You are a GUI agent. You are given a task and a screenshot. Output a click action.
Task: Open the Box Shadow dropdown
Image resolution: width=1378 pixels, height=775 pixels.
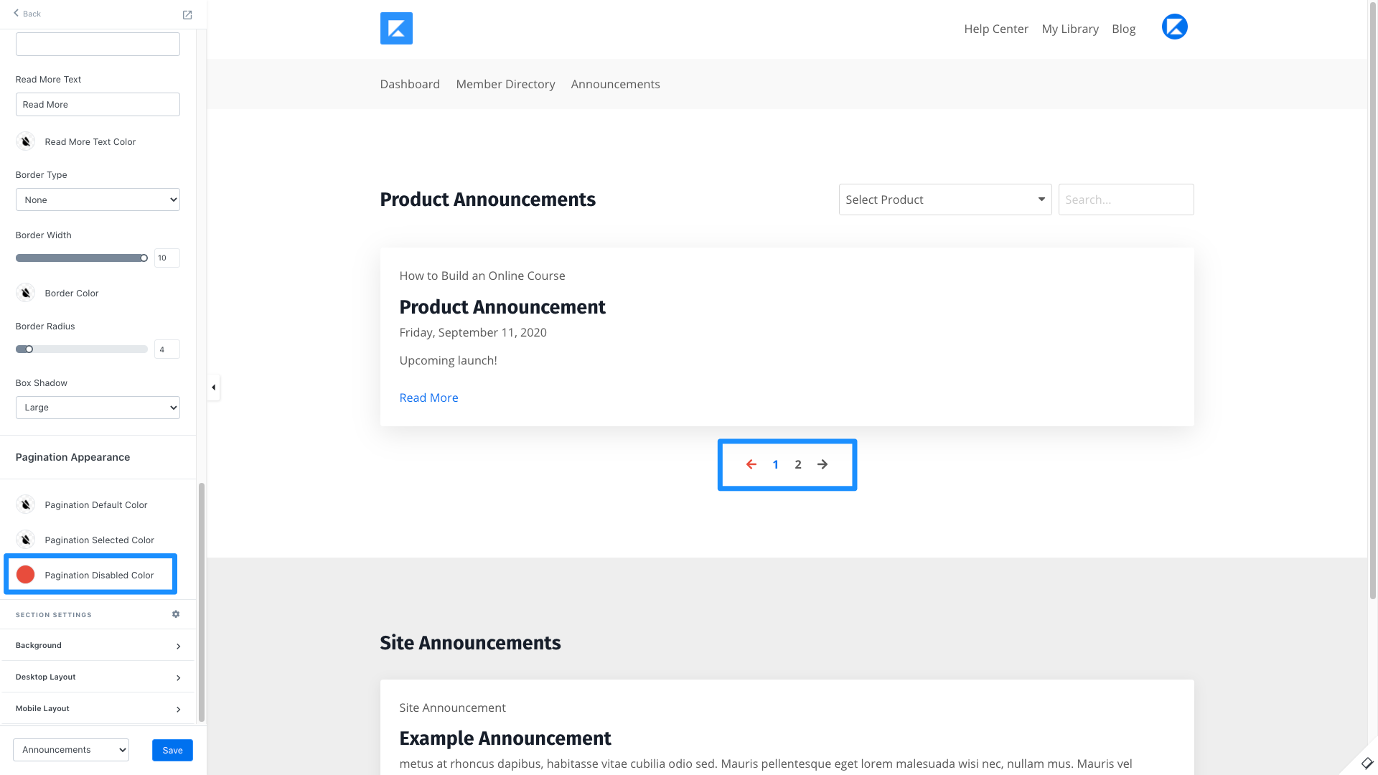98,408
